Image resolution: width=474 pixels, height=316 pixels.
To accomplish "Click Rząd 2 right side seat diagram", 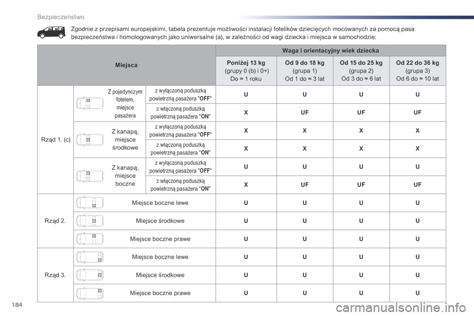I will point(90,239).
